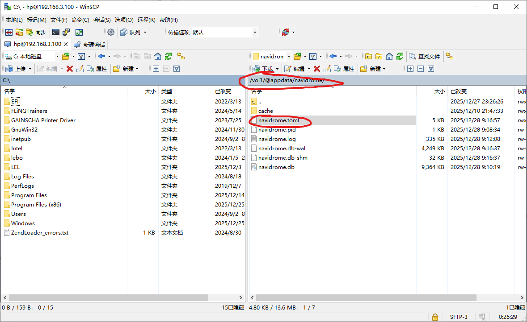The image size is (527, 322).
Task: Click the local panel rename icon
Action: (80, 69)
